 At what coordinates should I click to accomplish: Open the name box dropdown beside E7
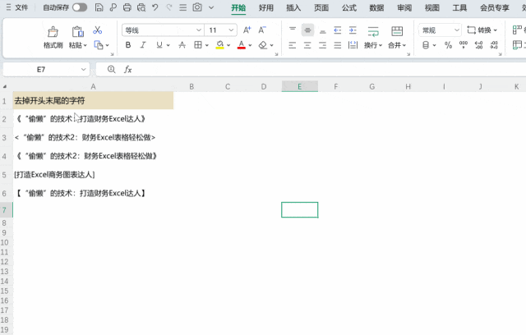click(83, 70)
